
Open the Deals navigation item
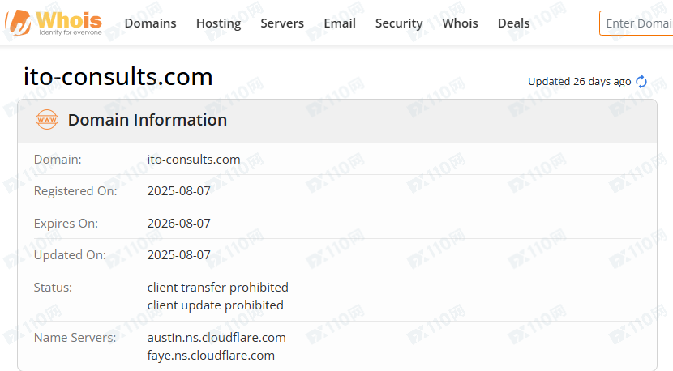(x=513, y=23)
